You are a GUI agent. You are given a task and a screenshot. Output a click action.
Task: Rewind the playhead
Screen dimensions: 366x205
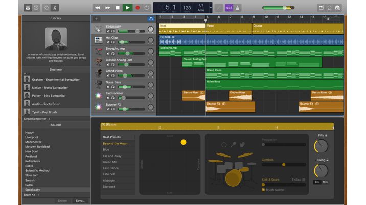[97, 8]
